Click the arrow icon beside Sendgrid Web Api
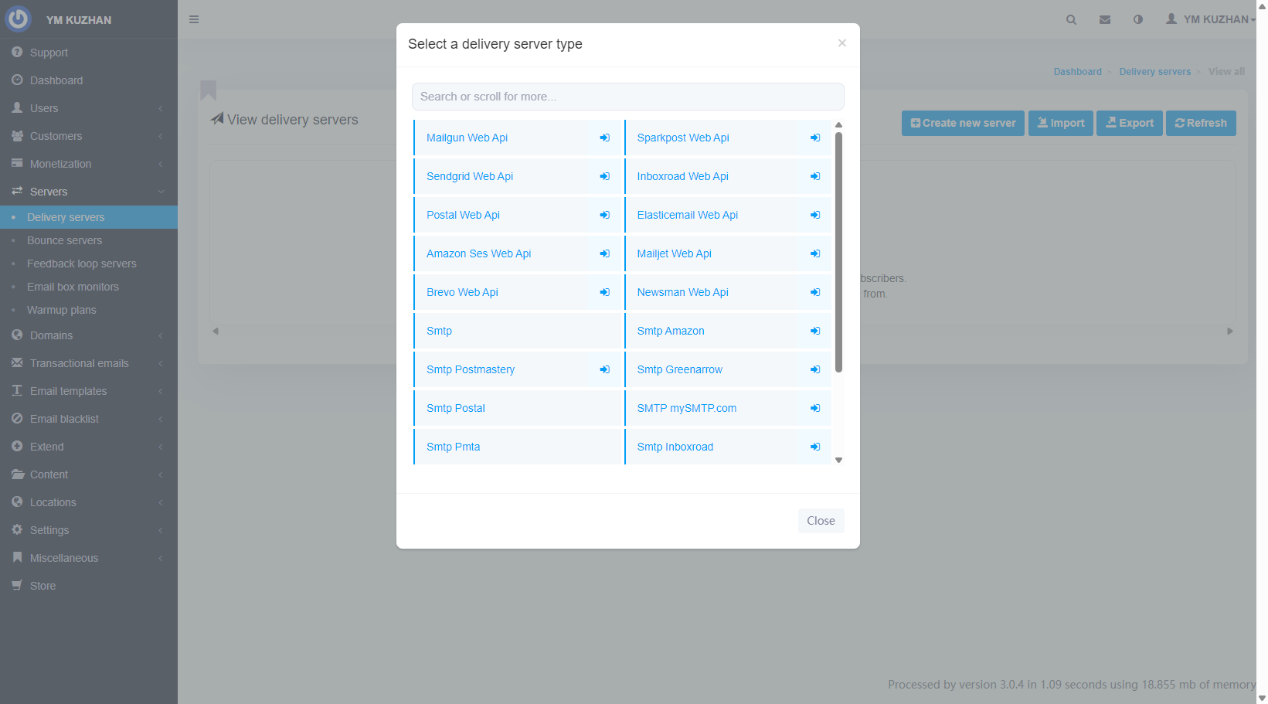This screenshot has height=704, width=1268. point(604,176)
